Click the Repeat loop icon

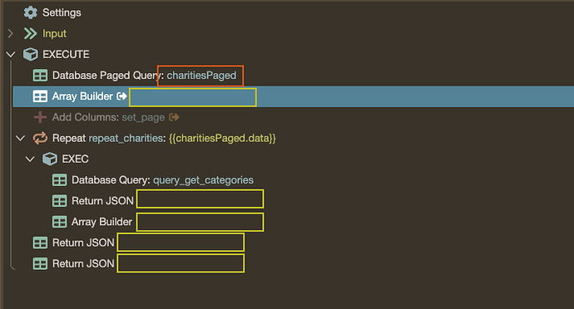[40, 138]
